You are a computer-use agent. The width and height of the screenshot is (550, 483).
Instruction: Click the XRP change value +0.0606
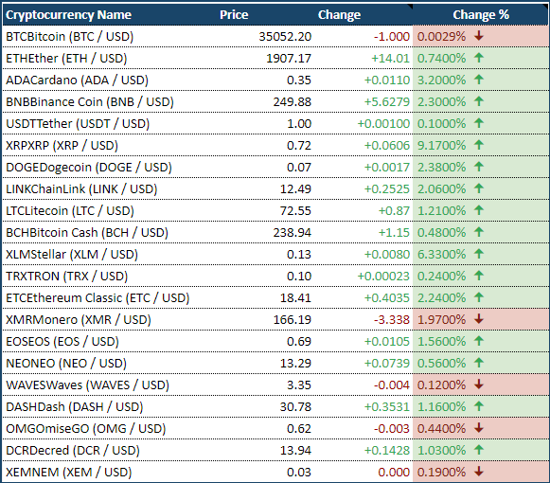tap(387, 145)
